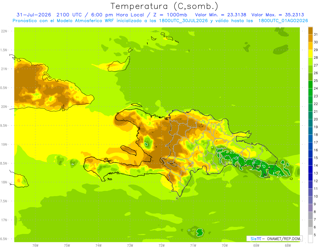
Task: Click longitude label '69W'
Action: coord(256,246)
